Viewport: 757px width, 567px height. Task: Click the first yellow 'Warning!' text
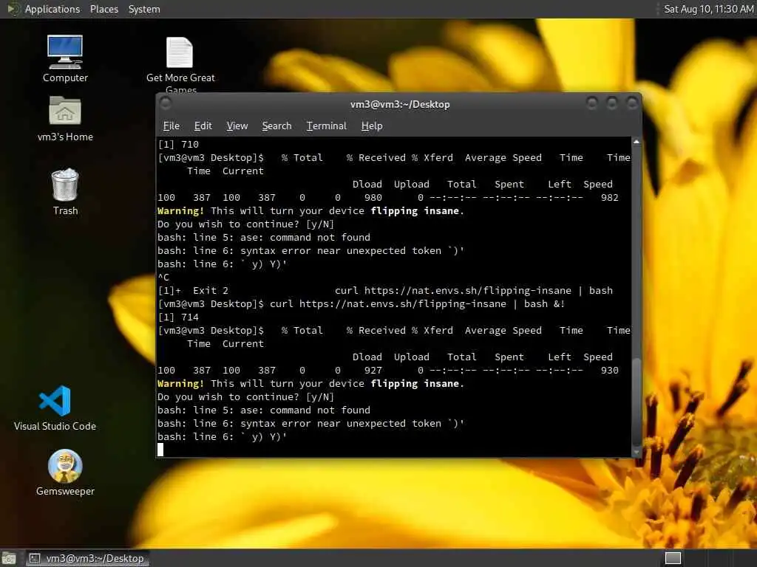click(180, 210)
